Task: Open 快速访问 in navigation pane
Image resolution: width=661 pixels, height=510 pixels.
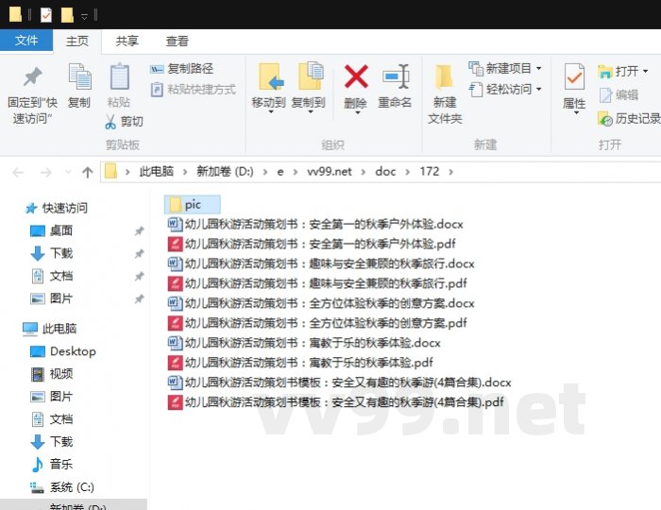Action: [57, 208]
